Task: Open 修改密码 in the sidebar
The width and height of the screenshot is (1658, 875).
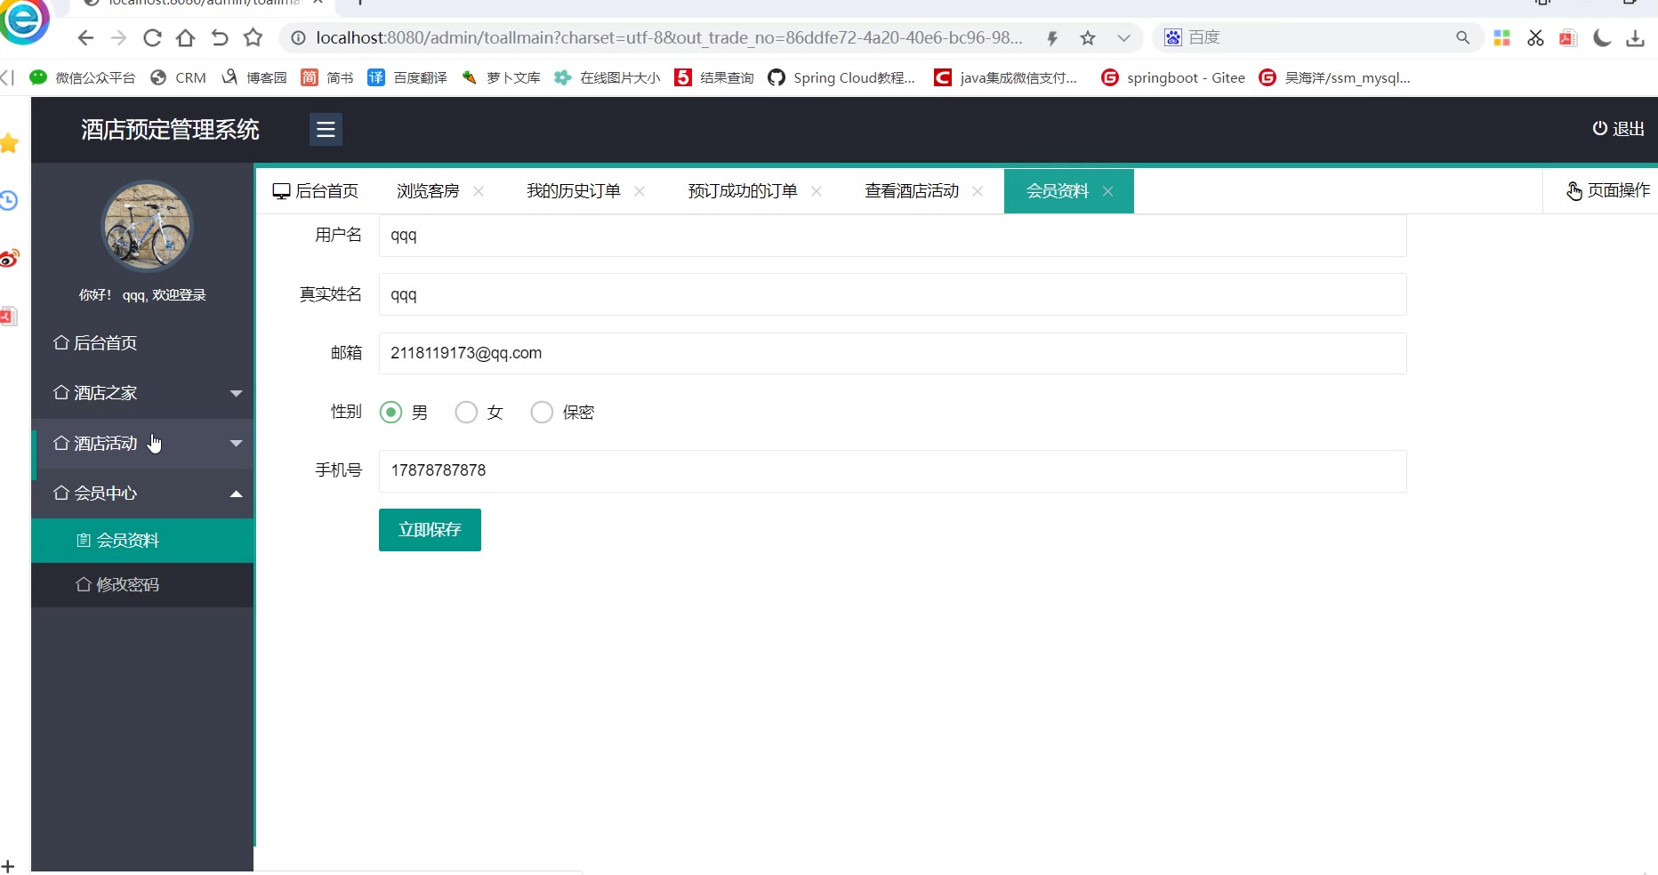Action: click(142, 585)
